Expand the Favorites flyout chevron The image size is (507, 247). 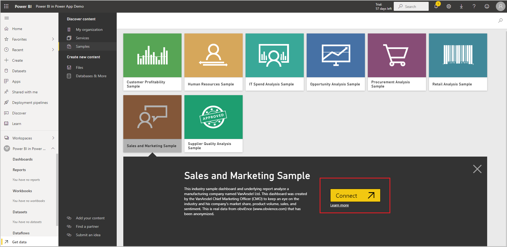click(53, 39)
